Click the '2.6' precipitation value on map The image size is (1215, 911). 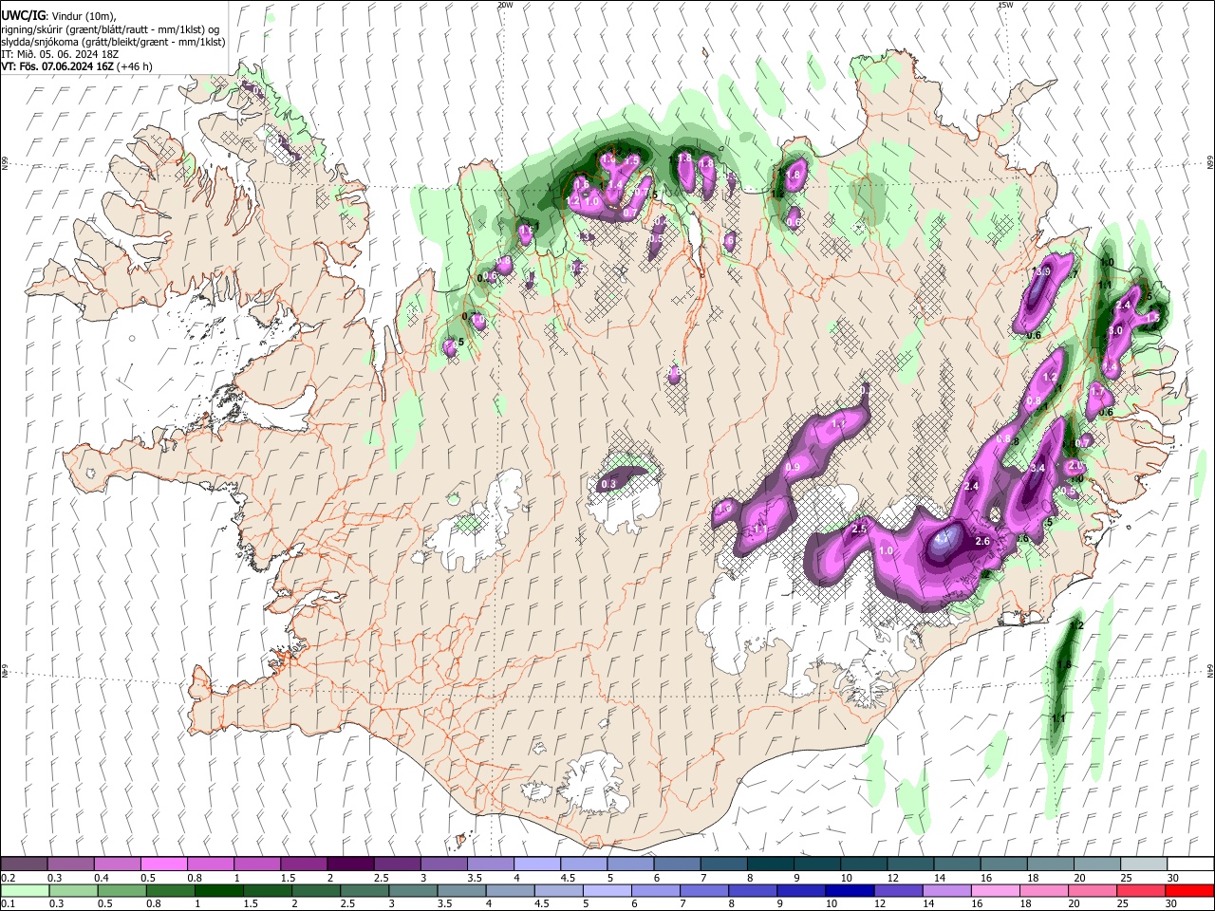pos(983,542)
